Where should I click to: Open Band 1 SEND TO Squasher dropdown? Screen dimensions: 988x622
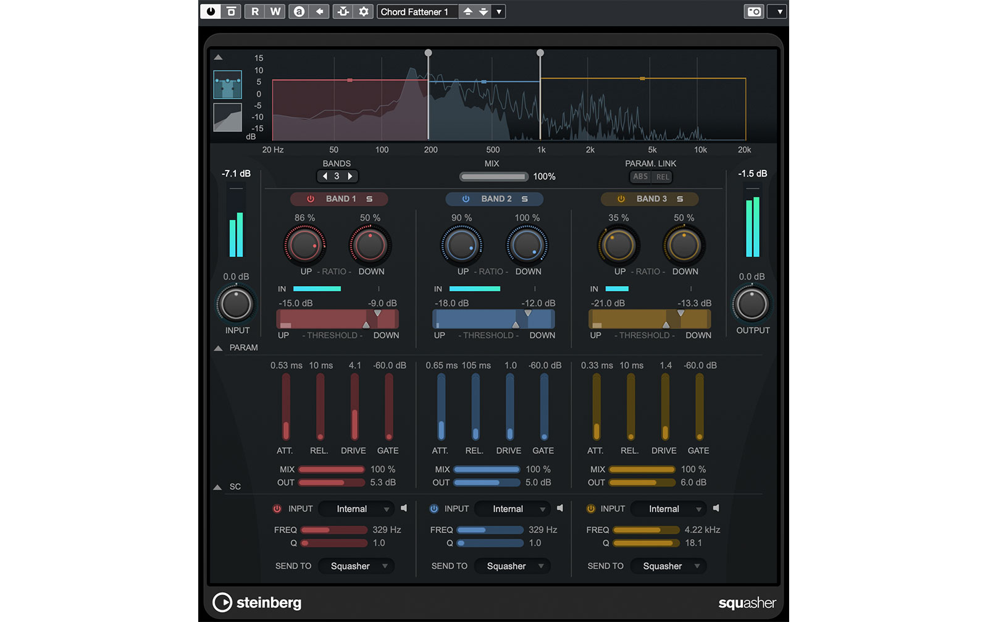[356, 566]
